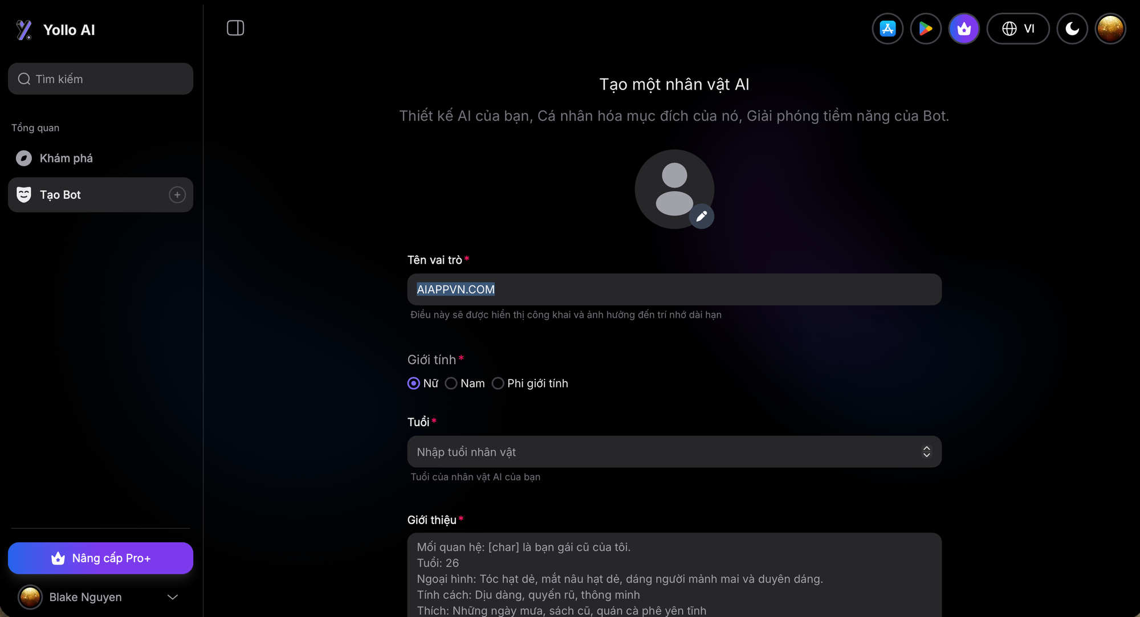
Task: Click the plus icon beside Tạo Bot
Action: 177,195
